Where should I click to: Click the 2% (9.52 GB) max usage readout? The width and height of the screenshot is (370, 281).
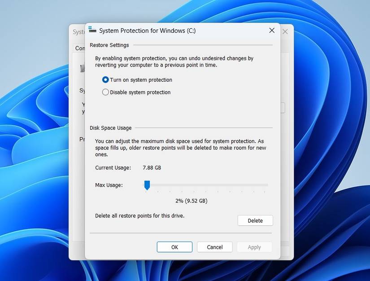click(192, 201)
